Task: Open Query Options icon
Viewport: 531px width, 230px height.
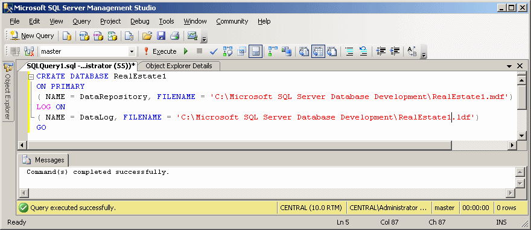Action: [241, 51]
